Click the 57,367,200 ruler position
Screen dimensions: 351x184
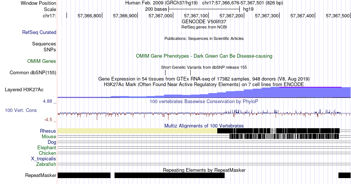tap(231, 16)
